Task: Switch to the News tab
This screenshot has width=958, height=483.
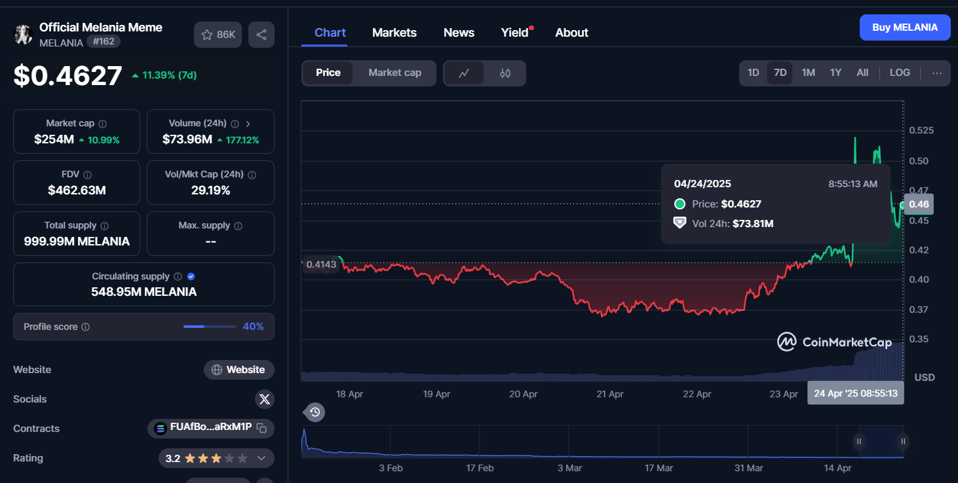Action: [459, 33]
